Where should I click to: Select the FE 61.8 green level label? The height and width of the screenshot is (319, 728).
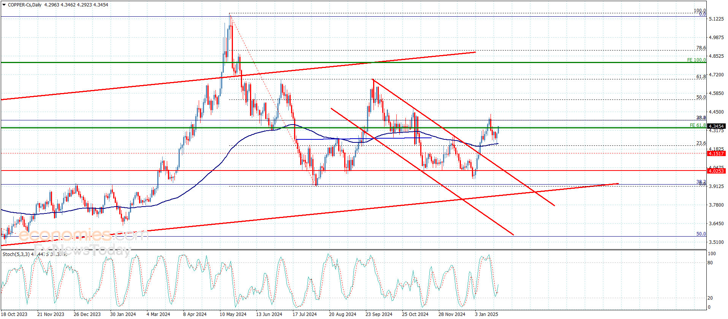[x=698, y=125]
